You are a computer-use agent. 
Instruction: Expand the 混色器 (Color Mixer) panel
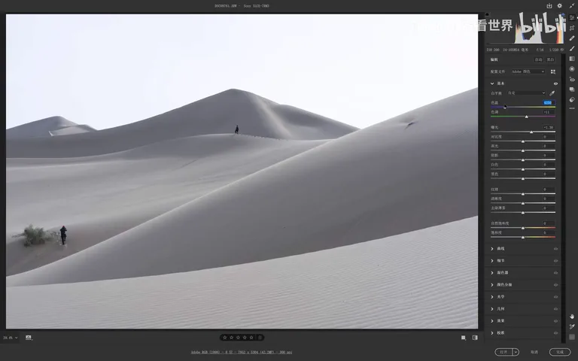[492, 273]
